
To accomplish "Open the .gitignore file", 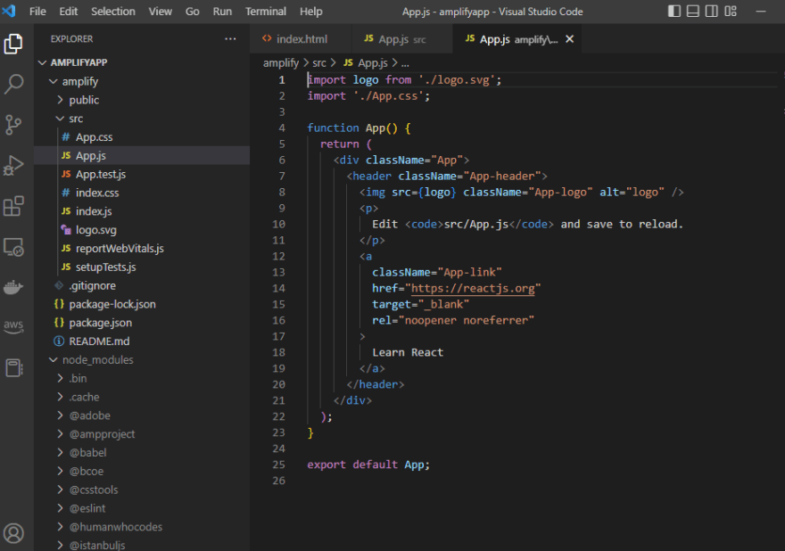I will tap(142, 286).
